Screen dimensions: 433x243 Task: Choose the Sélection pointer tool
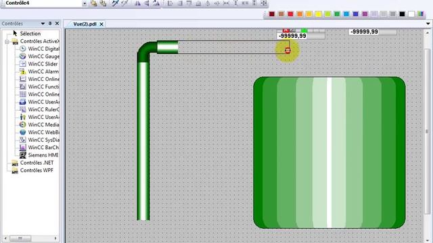(27, 34)
